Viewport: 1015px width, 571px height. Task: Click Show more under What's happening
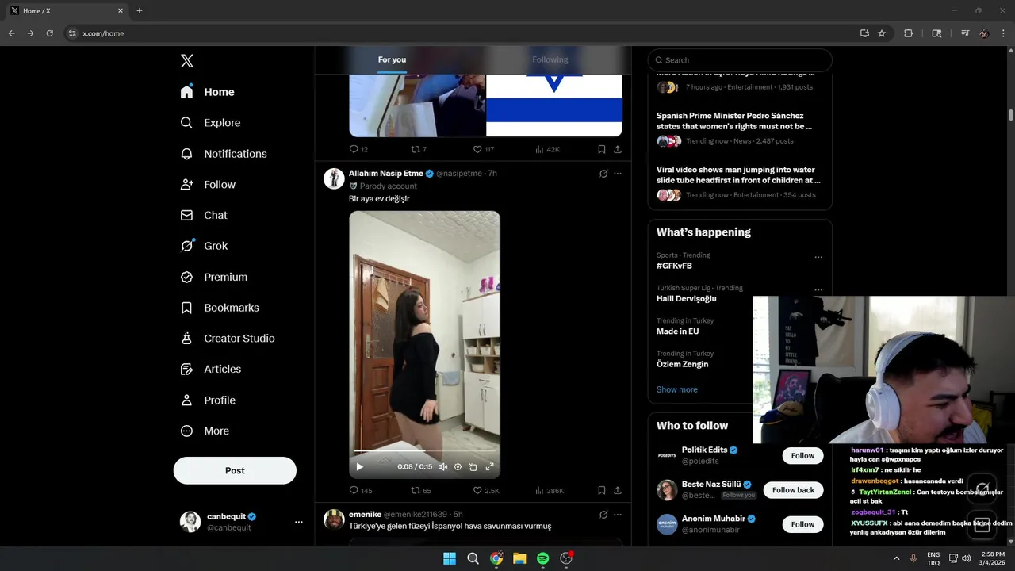tap(677, 389)
